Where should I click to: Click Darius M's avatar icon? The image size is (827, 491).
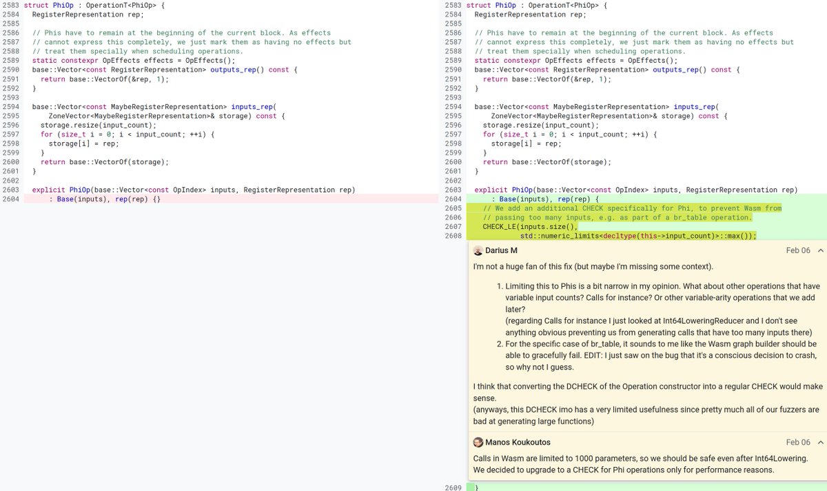click(x=478, y=250)
